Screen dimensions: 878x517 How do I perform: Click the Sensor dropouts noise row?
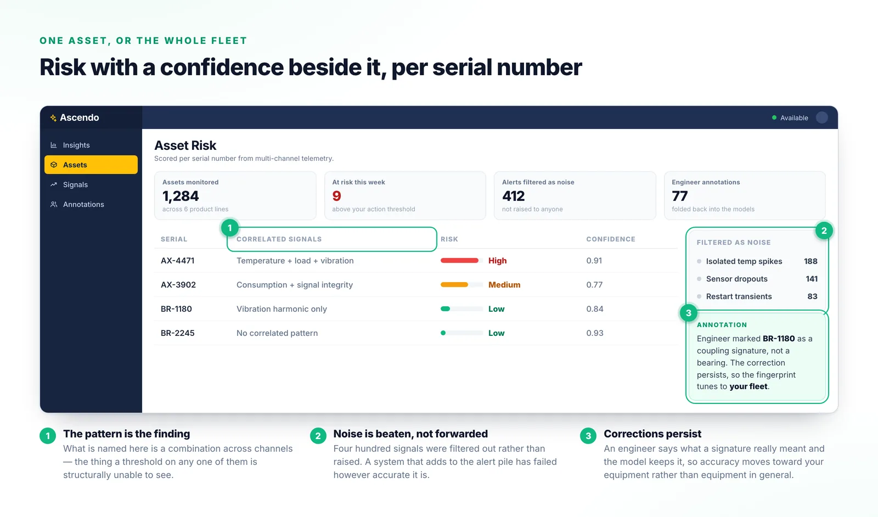point(757,279)
